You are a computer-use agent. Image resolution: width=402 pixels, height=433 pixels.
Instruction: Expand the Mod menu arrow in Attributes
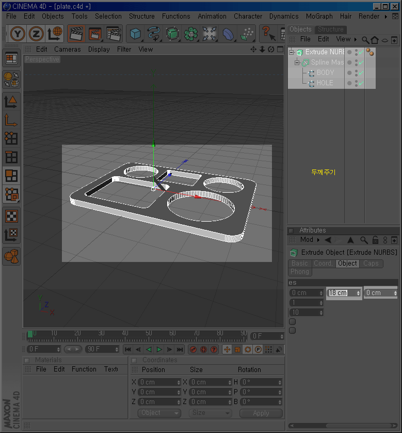318,240
